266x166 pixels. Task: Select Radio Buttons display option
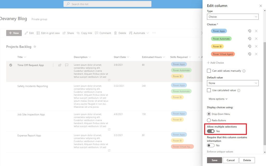209,120
